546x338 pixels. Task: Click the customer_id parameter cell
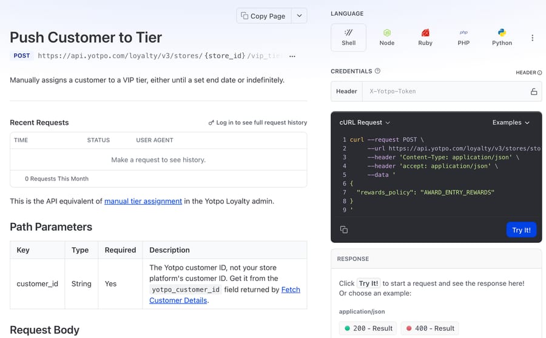[x=37, y=283]
